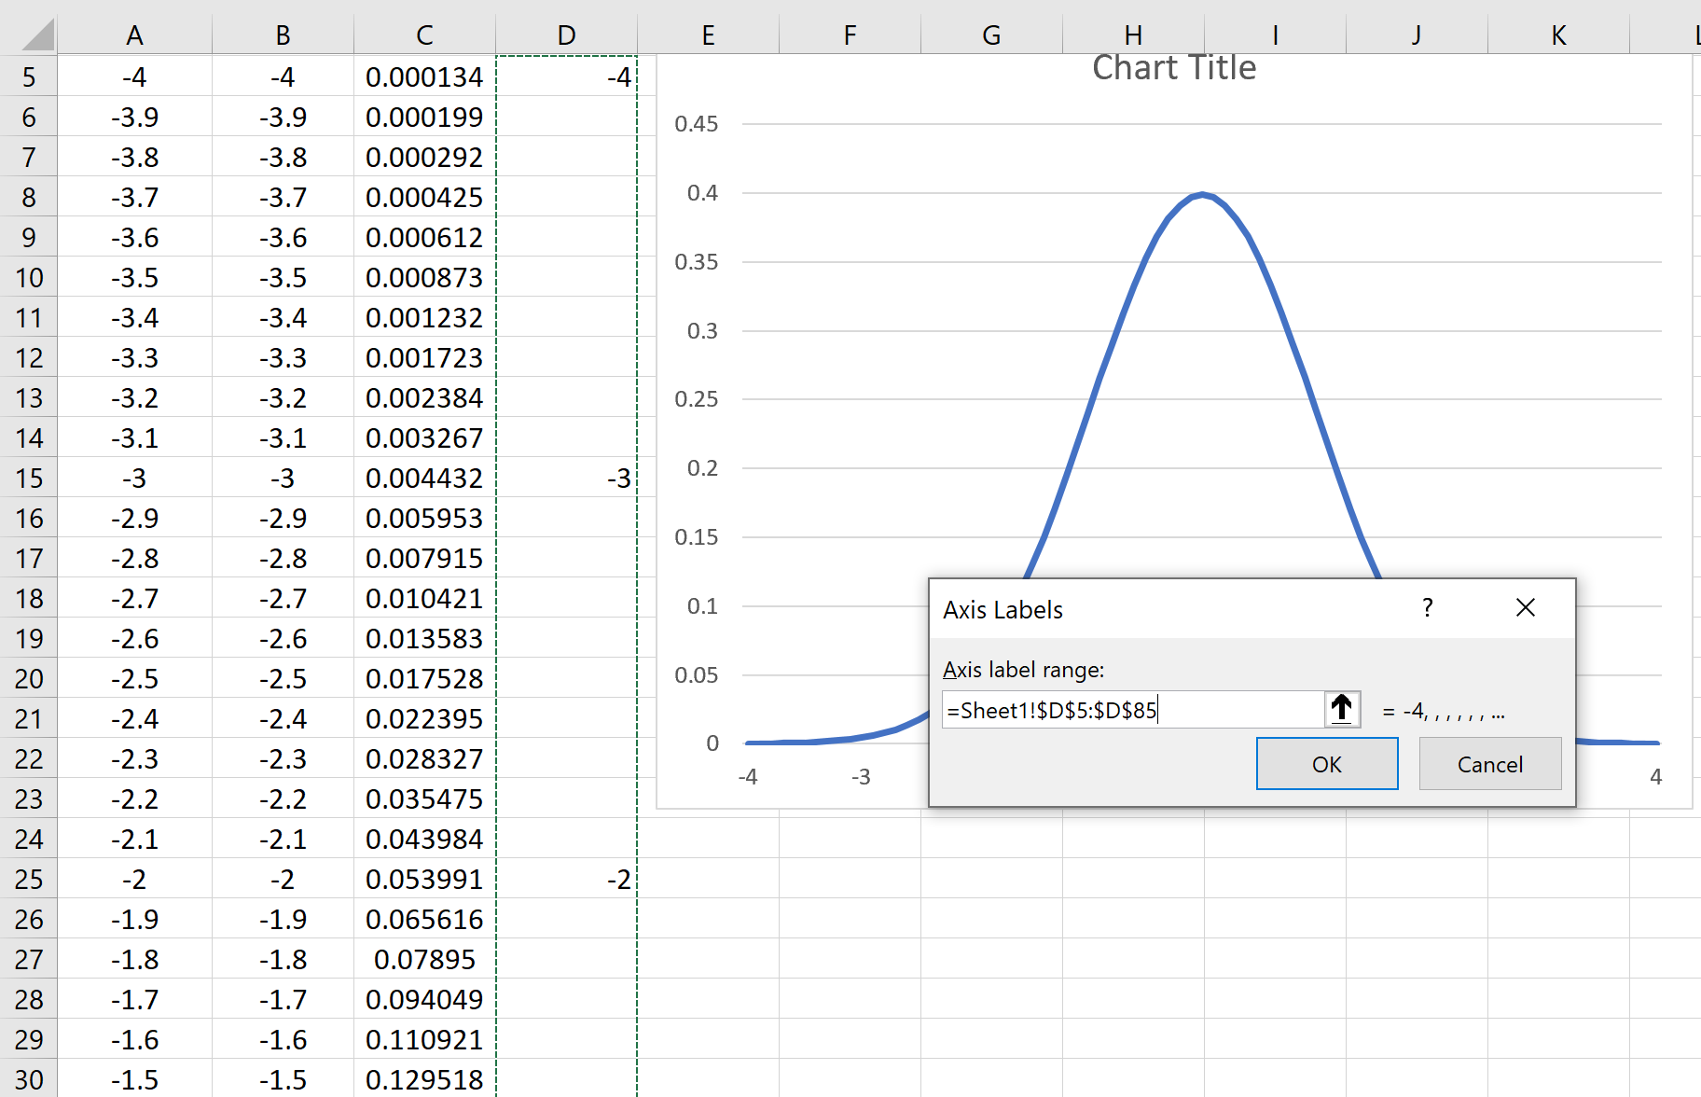Click the Help question mark in Axis Labels dialog

tap(1427, 607)
